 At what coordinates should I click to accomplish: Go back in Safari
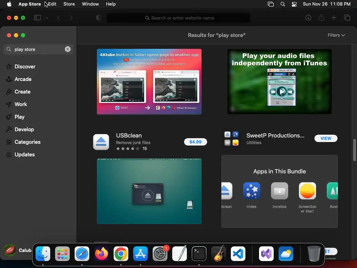pos(59,18)
